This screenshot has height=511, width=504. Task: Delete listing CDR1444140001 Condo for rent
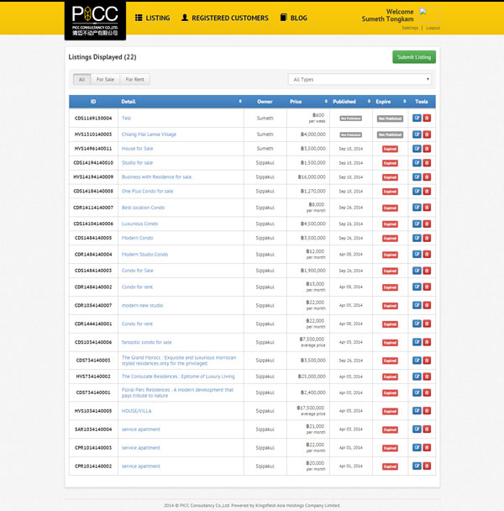(x=427, y=324)
